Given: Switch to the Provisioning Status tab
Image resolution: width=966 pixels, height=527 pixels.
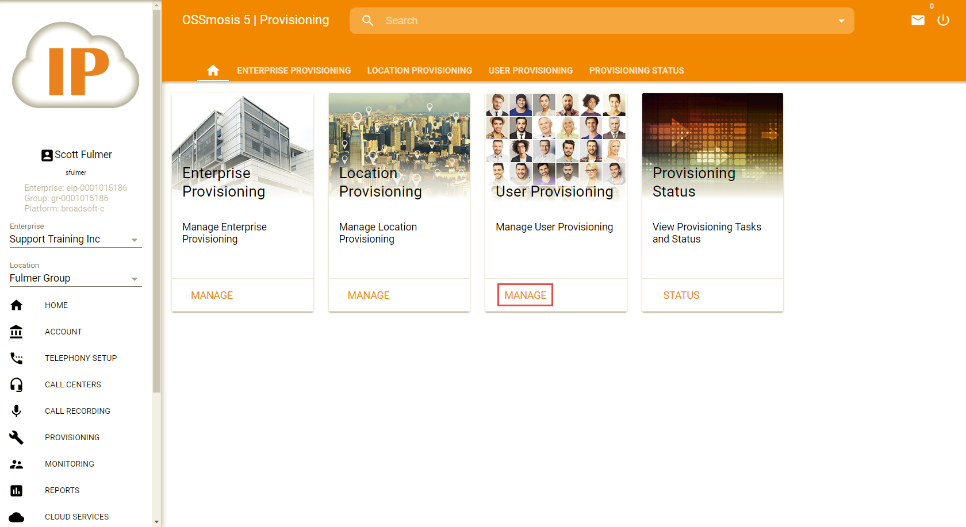Looking at the screenshot, I should click(x=637, y=71).
